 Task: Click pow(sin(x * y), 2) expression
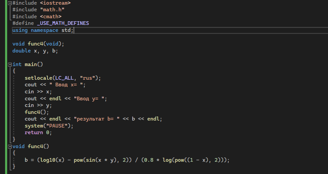(x=101, y=160)
